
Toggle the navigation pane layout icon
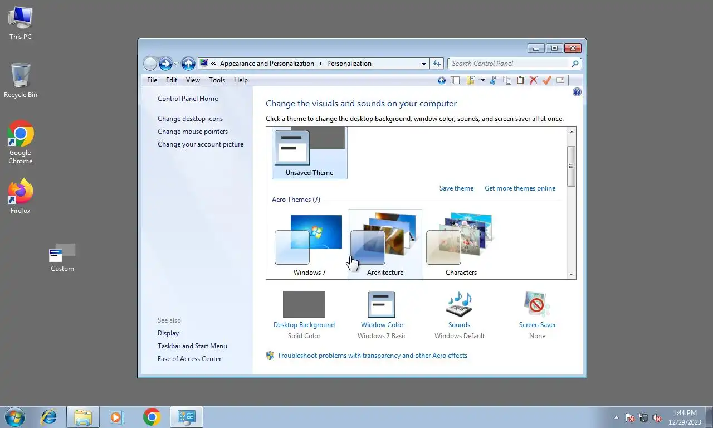455,80
